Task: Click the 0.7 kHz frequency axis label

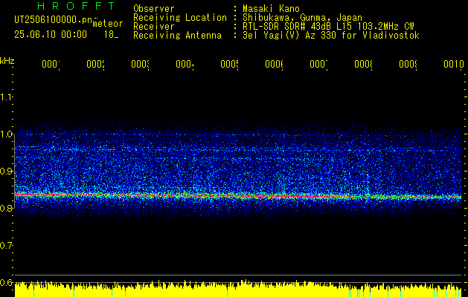Action: click(7, 246)
